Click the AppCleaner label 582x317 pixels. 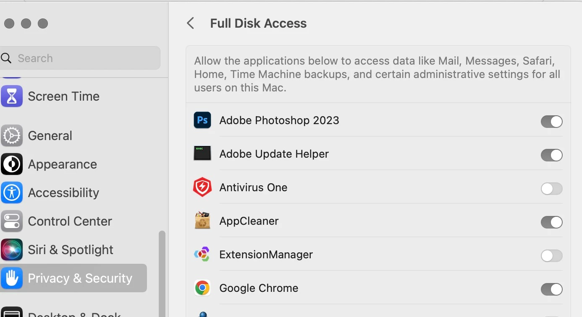249,221
